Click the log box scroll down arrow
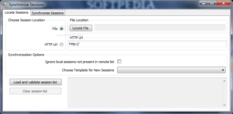This screenshot has width=233, height=114. (x=224, y=105)
